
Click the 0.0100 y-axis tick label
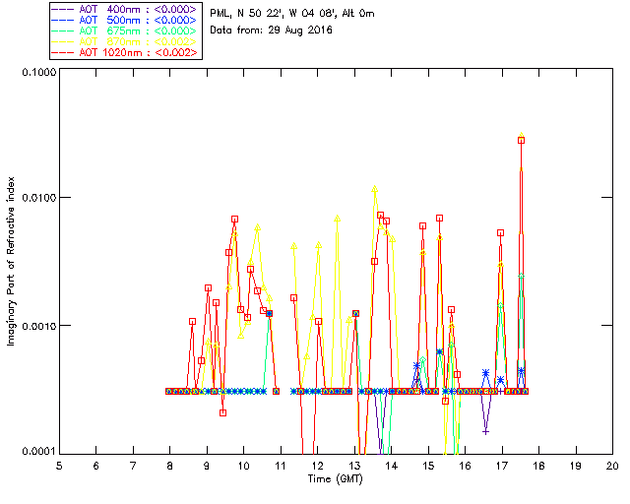pos(35,199)
